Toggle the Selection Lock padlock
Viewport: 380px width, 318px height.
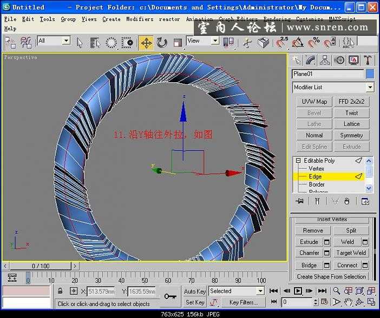(61, 291)
